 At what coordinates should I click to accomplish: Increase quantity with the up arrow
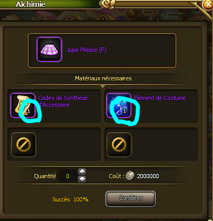tap(82, 171)
